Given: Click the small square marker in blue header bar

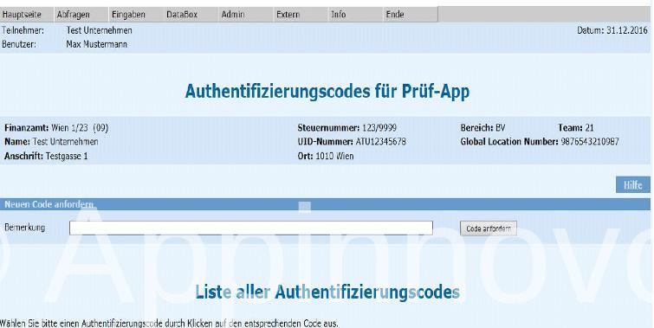Looking at the screenshot, I should tap(305, 206).
